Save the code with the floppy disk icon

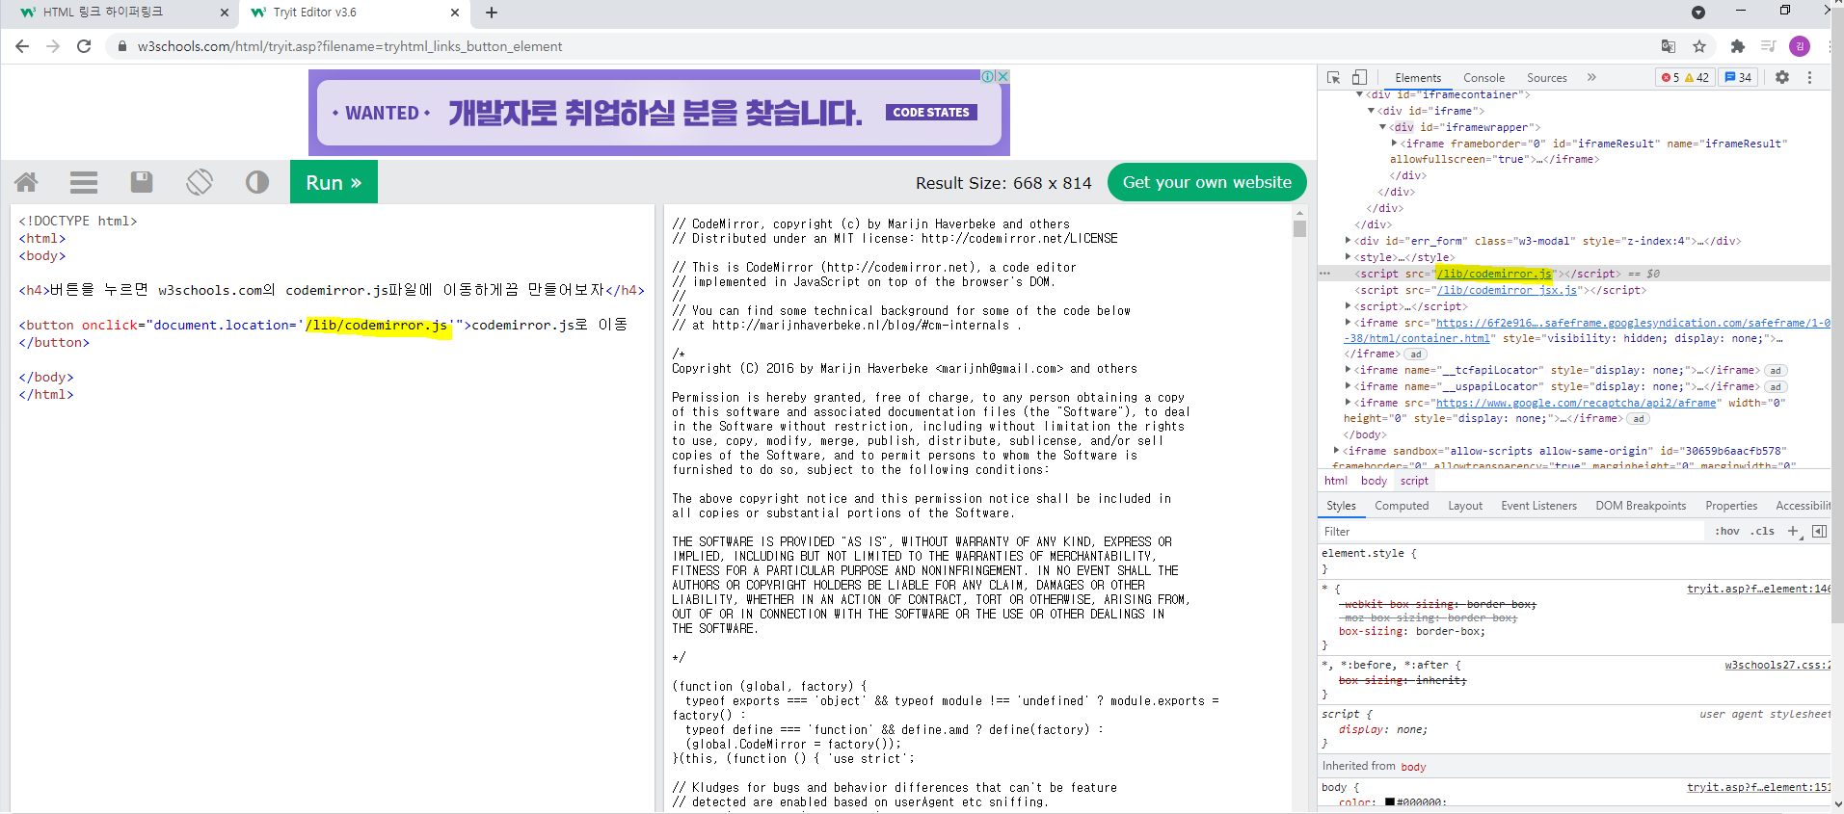pos(142,182)
